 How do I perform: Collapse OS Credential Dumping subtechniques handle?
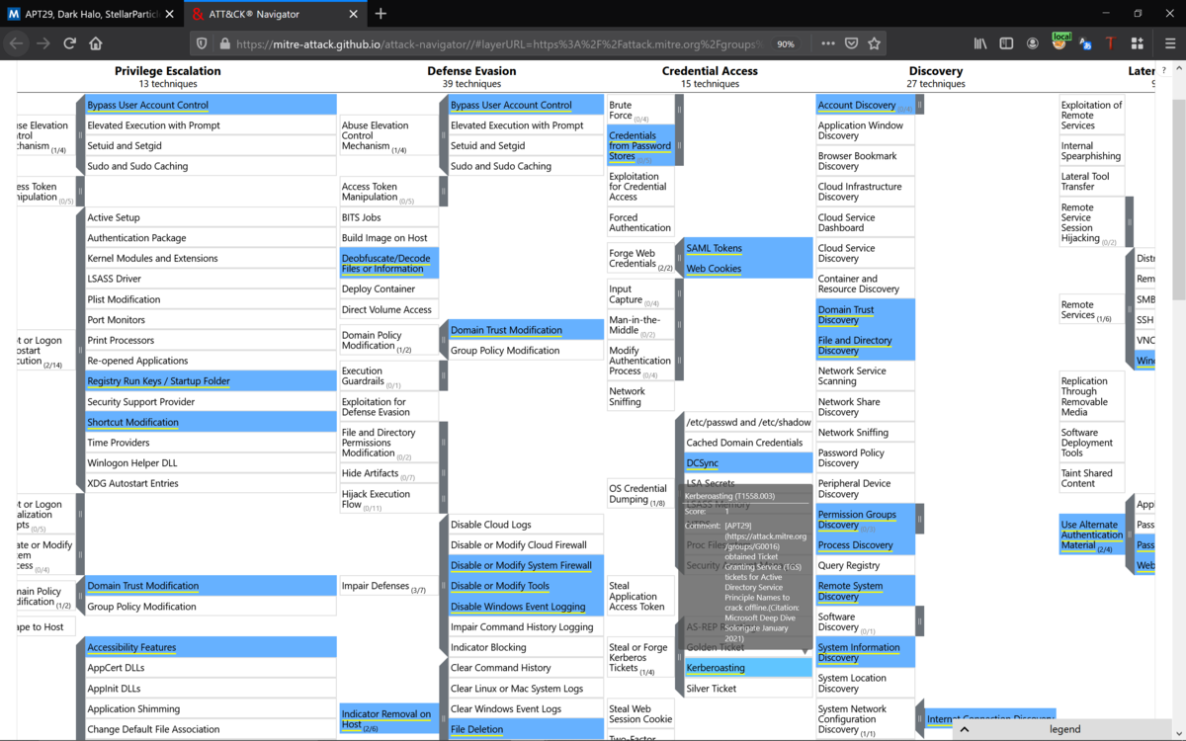[679, 493]
